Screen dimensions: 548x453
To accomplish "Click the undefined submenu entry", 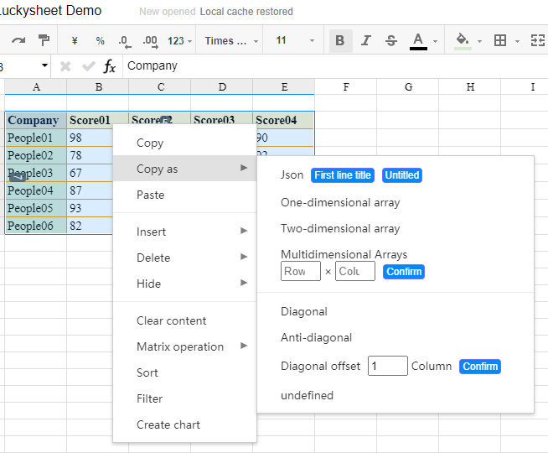I will pos(307,395).
